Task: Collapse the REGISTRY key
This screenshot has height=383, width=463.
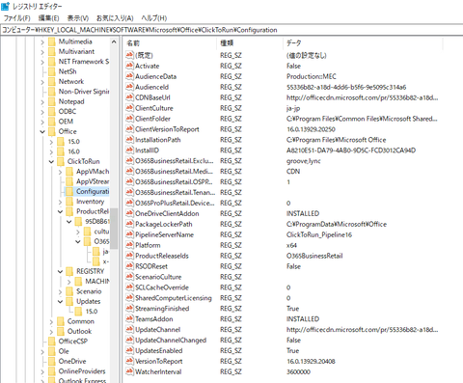Action: 60,271
